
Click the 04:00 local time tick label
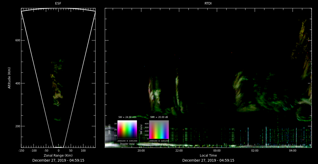tap(293, 151)
